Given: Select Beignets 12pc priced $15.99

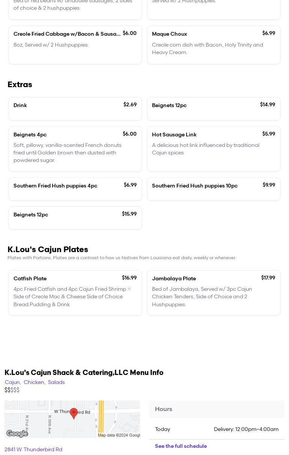Looking at the screenshot, I should tap(75, 218).
